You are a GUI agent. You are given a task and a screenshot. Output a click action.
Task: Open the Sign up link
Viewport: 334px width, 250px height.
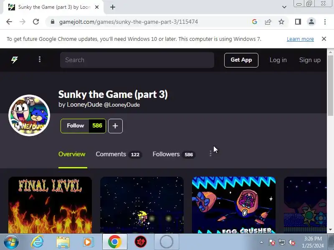310,60
